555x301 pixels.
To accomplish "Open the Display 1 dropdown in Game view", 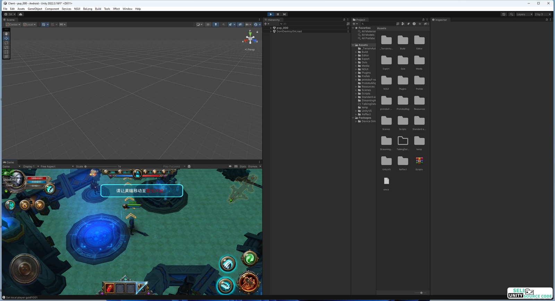I will [x=31, y=166].
